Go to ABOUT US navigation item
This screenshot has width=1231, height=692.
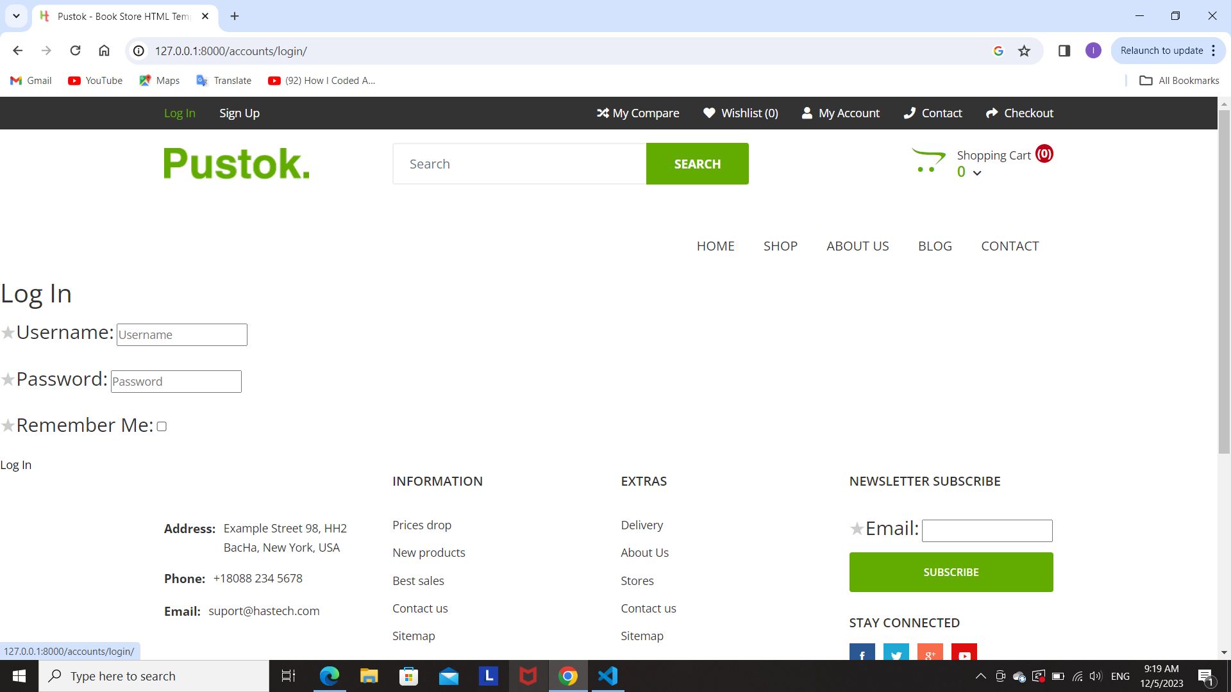coord(857,246)
